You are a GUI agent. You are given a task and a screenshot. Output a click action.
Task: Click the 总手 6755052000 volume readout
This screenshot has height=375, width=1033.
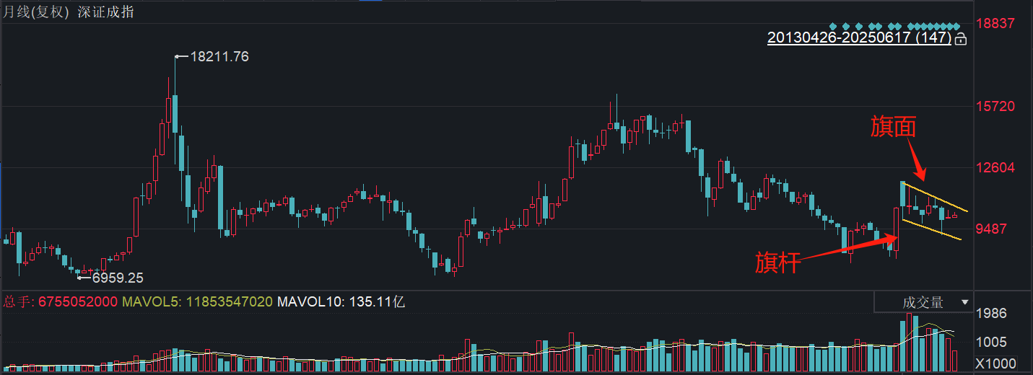60,301
